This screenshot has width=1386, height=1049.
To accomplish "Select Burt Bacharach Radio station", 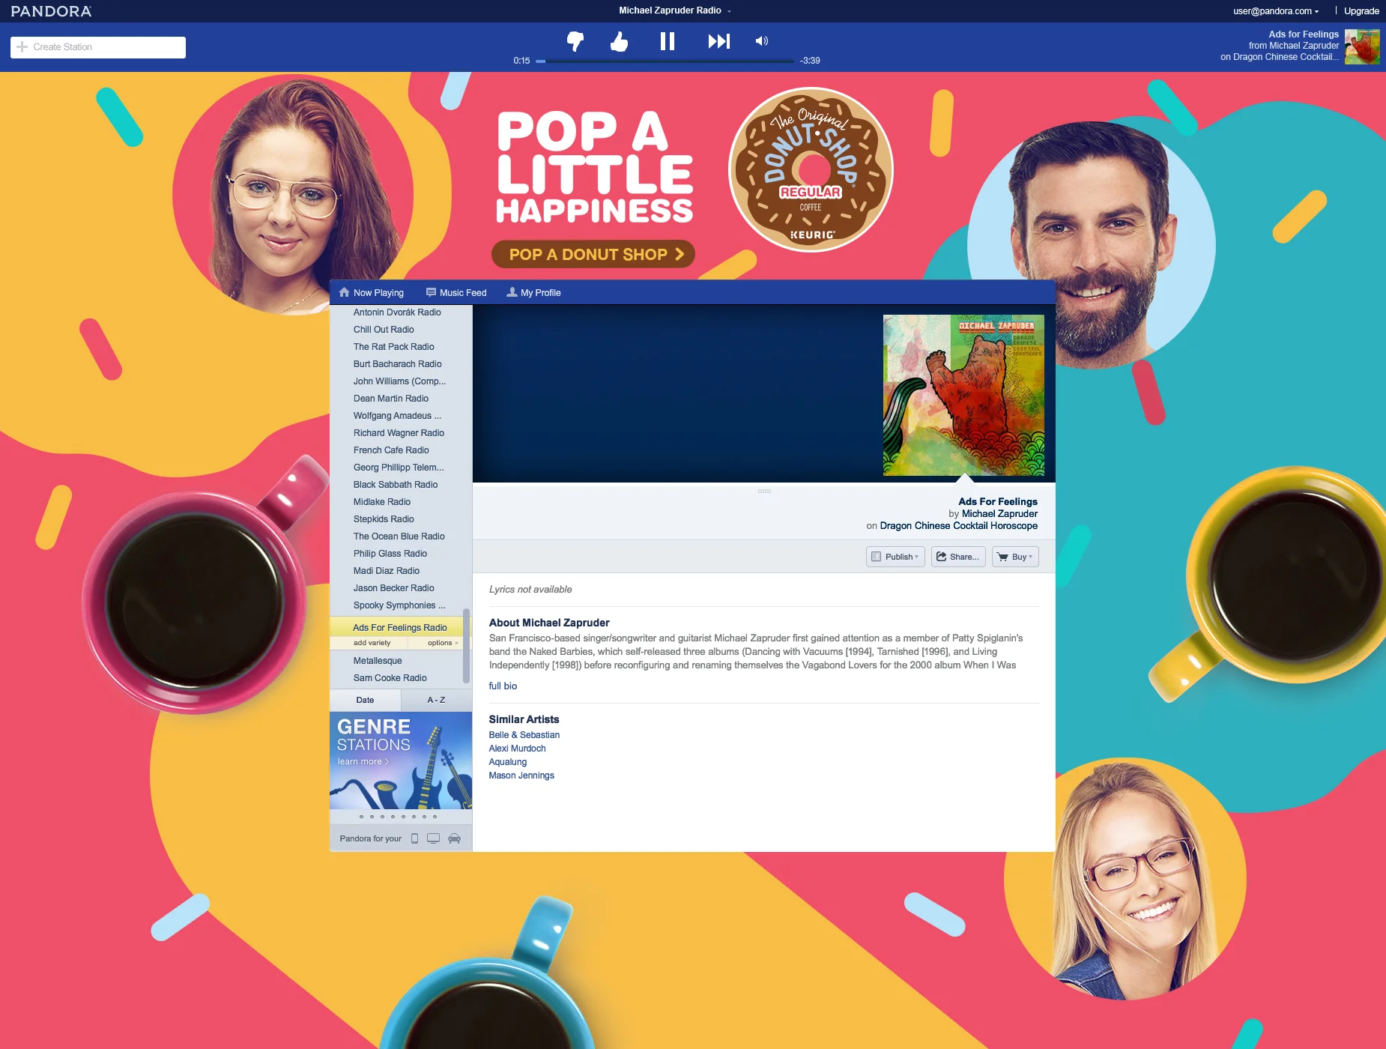I will point(397,364).
